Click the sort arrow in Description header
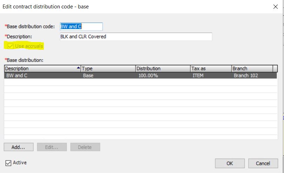 click(x=78, y=68)
